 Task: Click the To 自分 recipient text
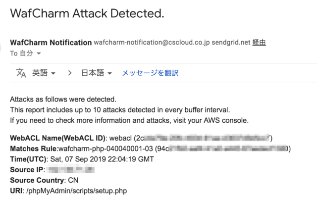(x=21, y=53)
